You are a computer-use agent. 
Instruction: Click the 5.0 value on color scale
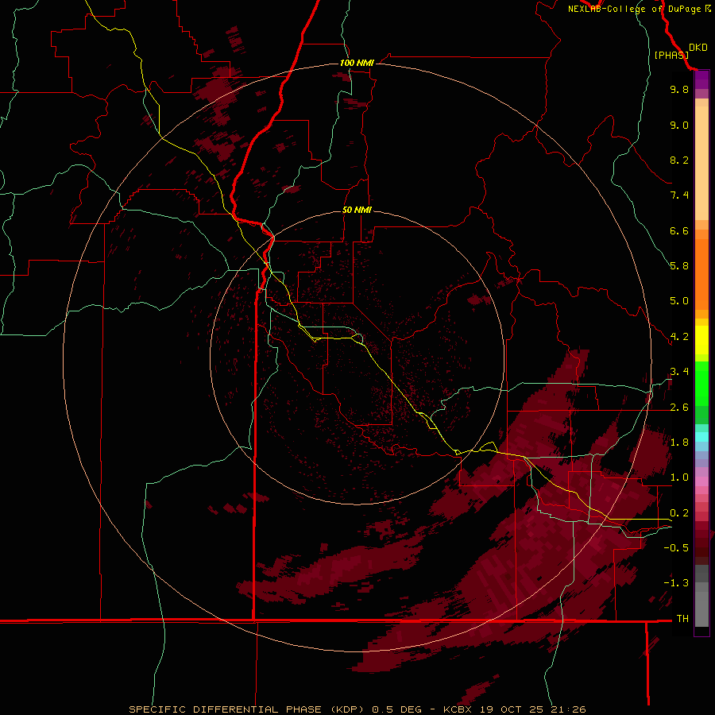pyautogui.click(x=679, y=301)
